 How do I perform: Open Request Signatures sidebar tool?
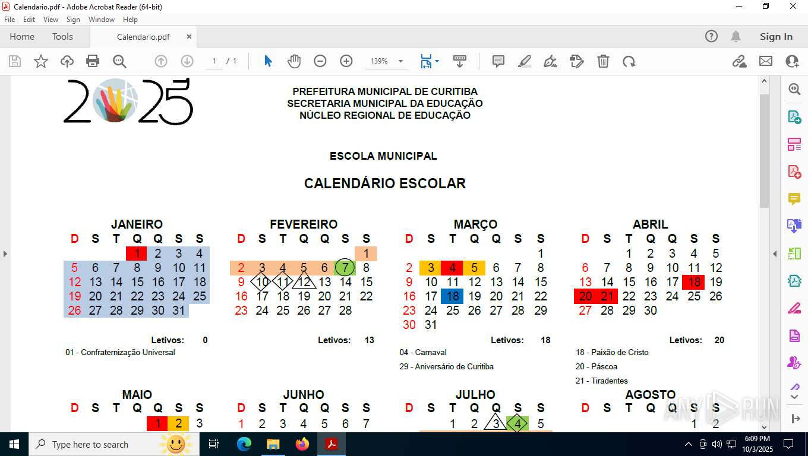(x=794, y=362)
